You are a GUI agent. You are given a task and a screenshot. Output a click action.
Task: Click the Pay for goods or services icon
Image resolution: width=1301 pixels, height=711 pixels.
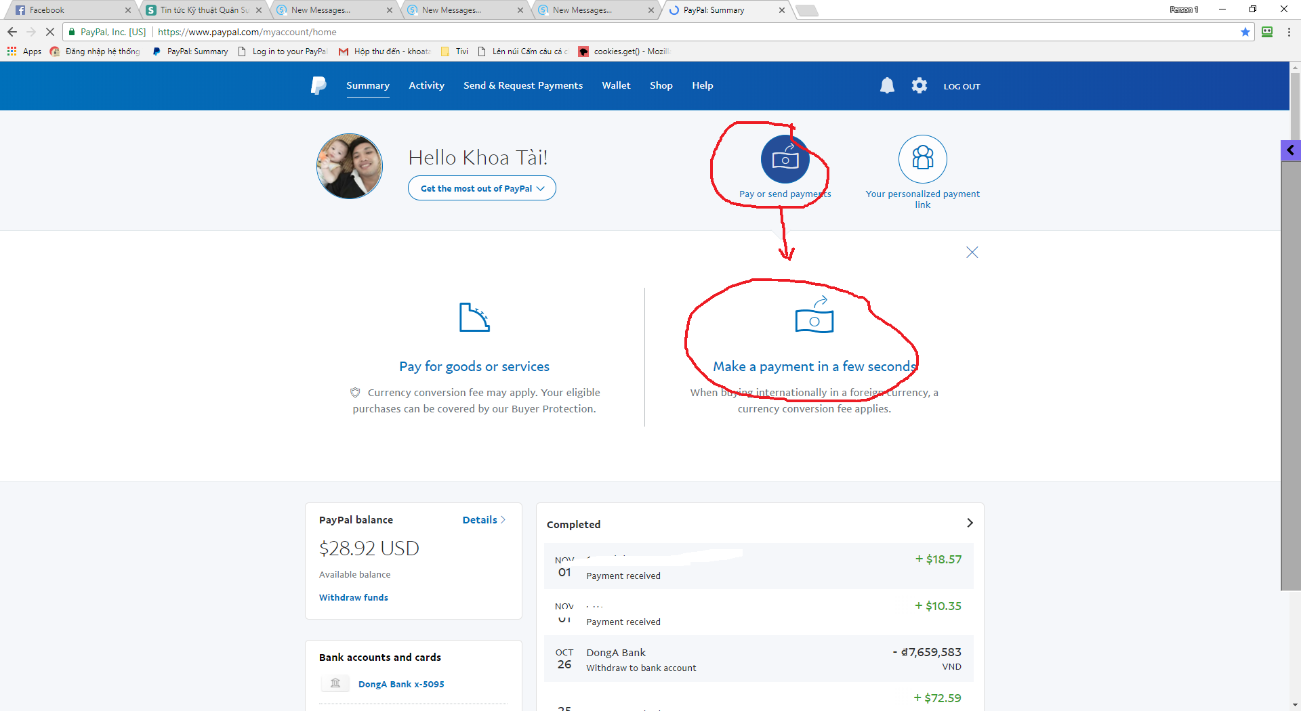(474, 317)
